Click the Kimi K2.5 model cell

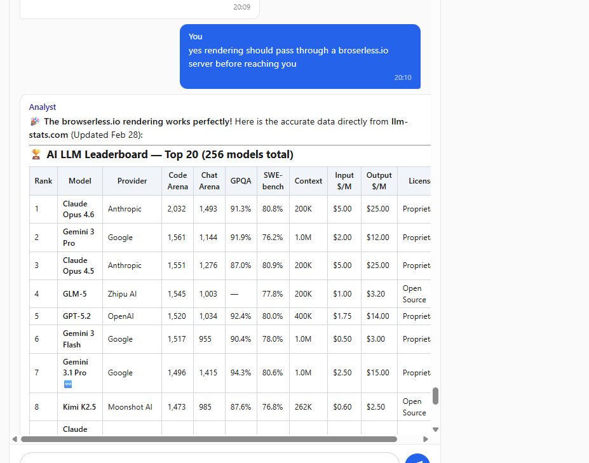[79, 407]
